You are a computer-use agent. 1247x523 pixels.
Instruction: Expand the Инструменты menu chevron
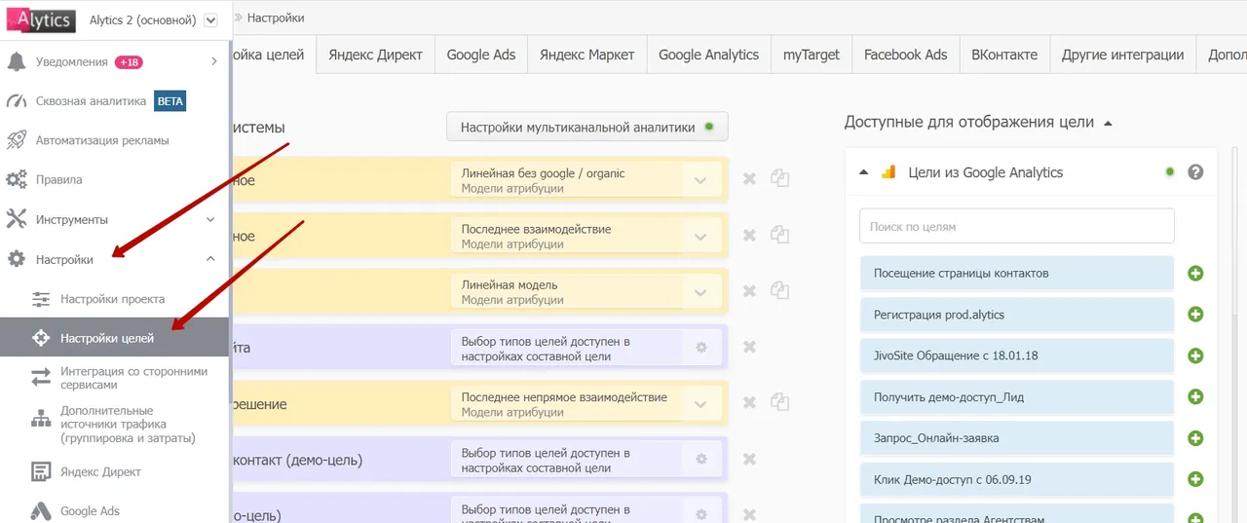pos(210,220)
